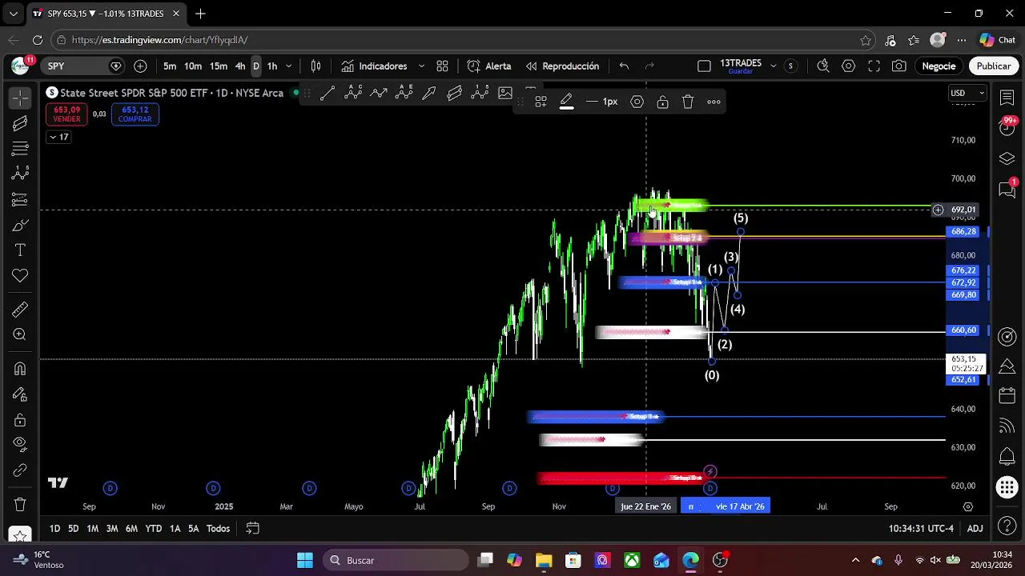The image size is (1025, 576).
Task: Open the heart icons tool in left sidebar
Action: (x=20, y=276)
